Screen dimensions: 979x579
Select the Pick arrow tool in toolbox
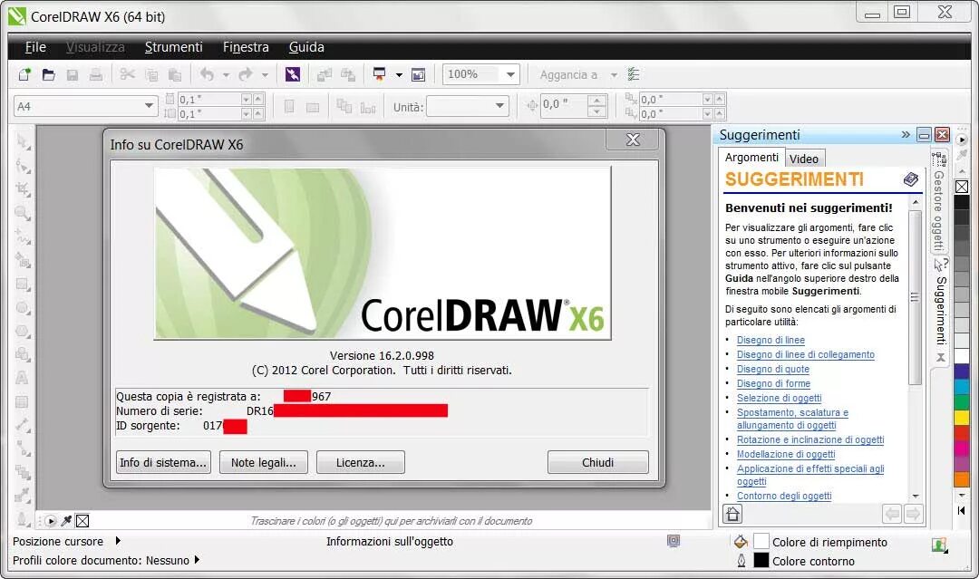point(23,142)
